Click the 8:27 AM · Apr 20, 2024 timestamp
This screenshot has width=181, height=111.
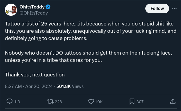29,86
